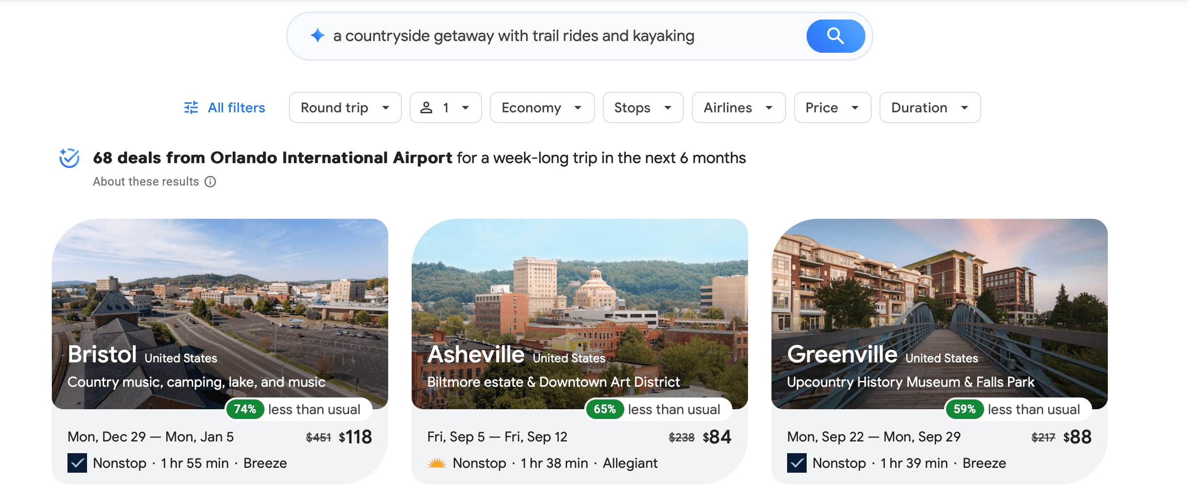
Task: Click the About these results link
Action: click(146, 182)
